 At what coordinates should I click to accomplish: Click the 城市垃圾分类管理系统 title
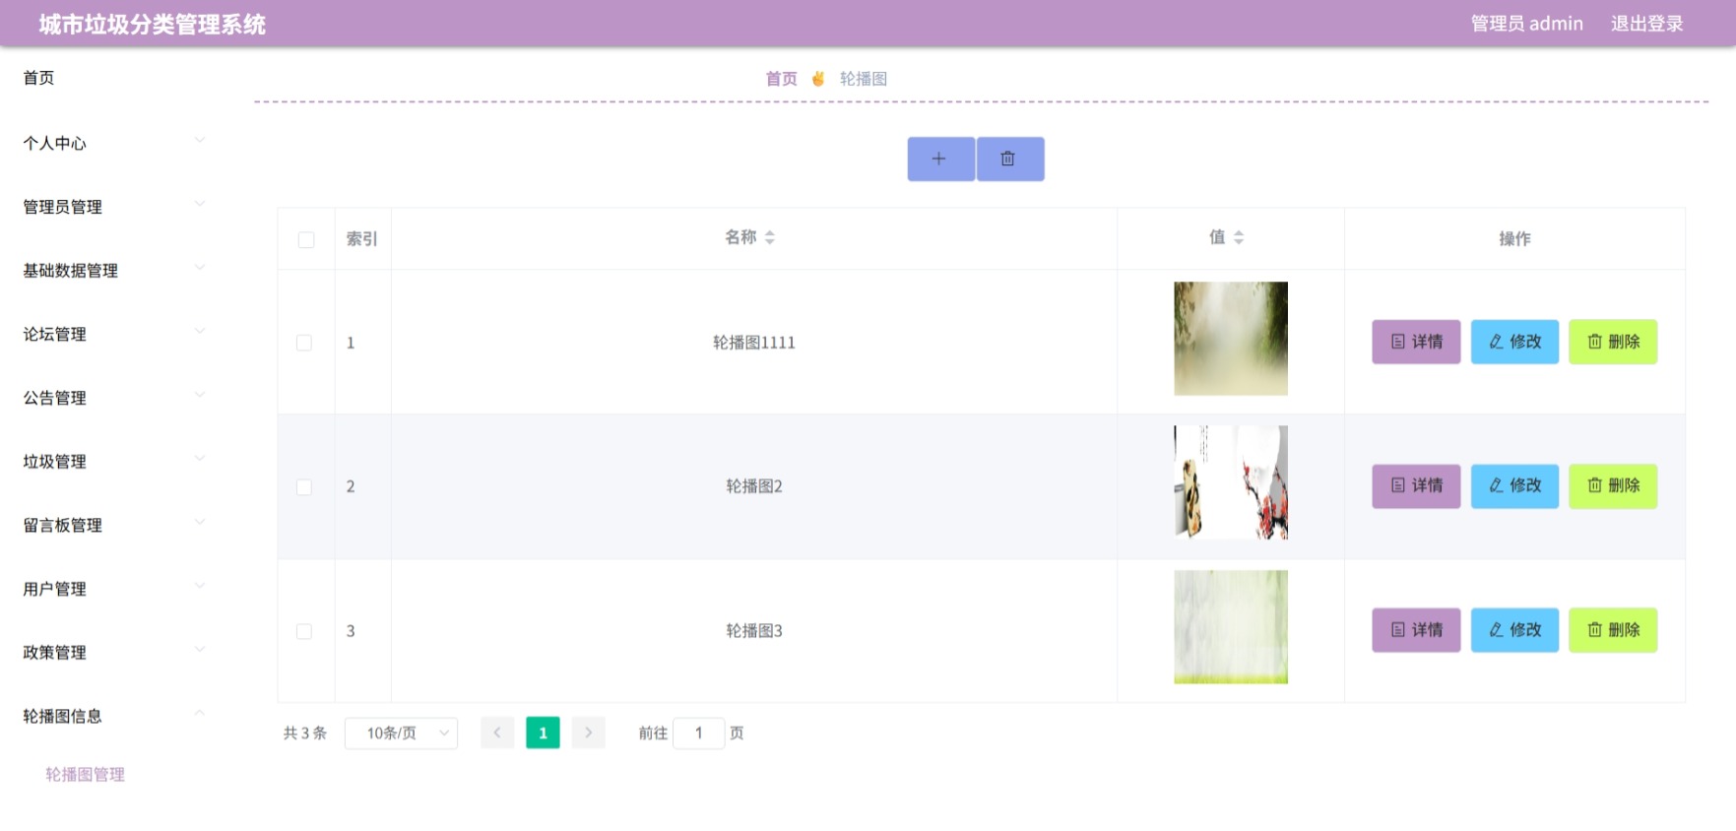point(153,25)
